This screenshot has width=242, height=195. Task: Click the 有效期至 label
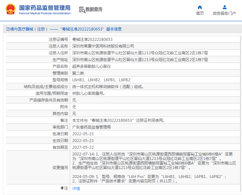tap(60, 147)
